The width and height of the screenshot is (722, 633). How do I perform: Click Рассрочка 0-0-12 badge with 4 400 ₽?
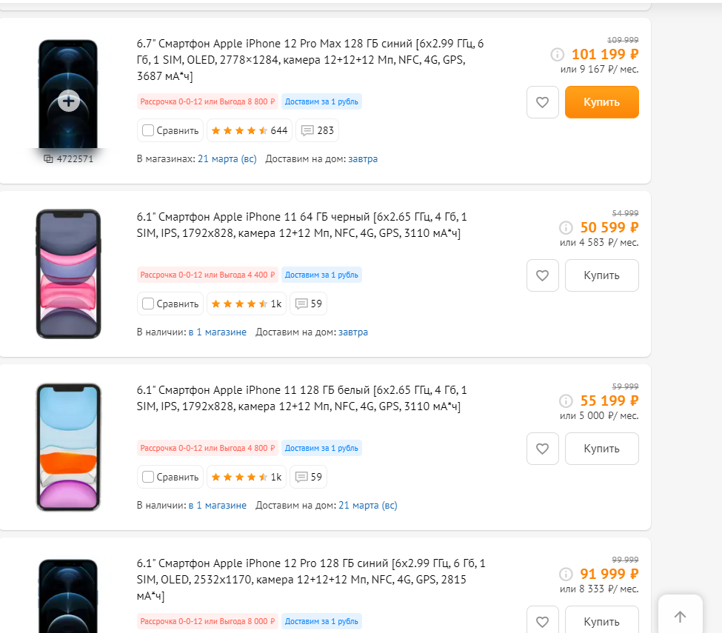coord(207,275)
